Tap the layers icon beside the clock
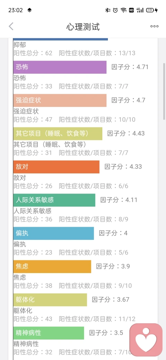 click(29, 10)
